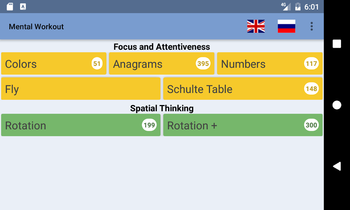Viewport: 350px width, 210px height.
Task: Tap the keyboard layout icon in status bar
Action: pos(23,6)
